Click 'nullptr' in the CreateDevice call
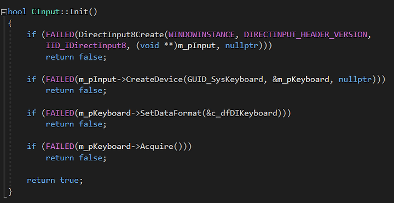This screenshot has width=394, height=203. coord(355,79)
